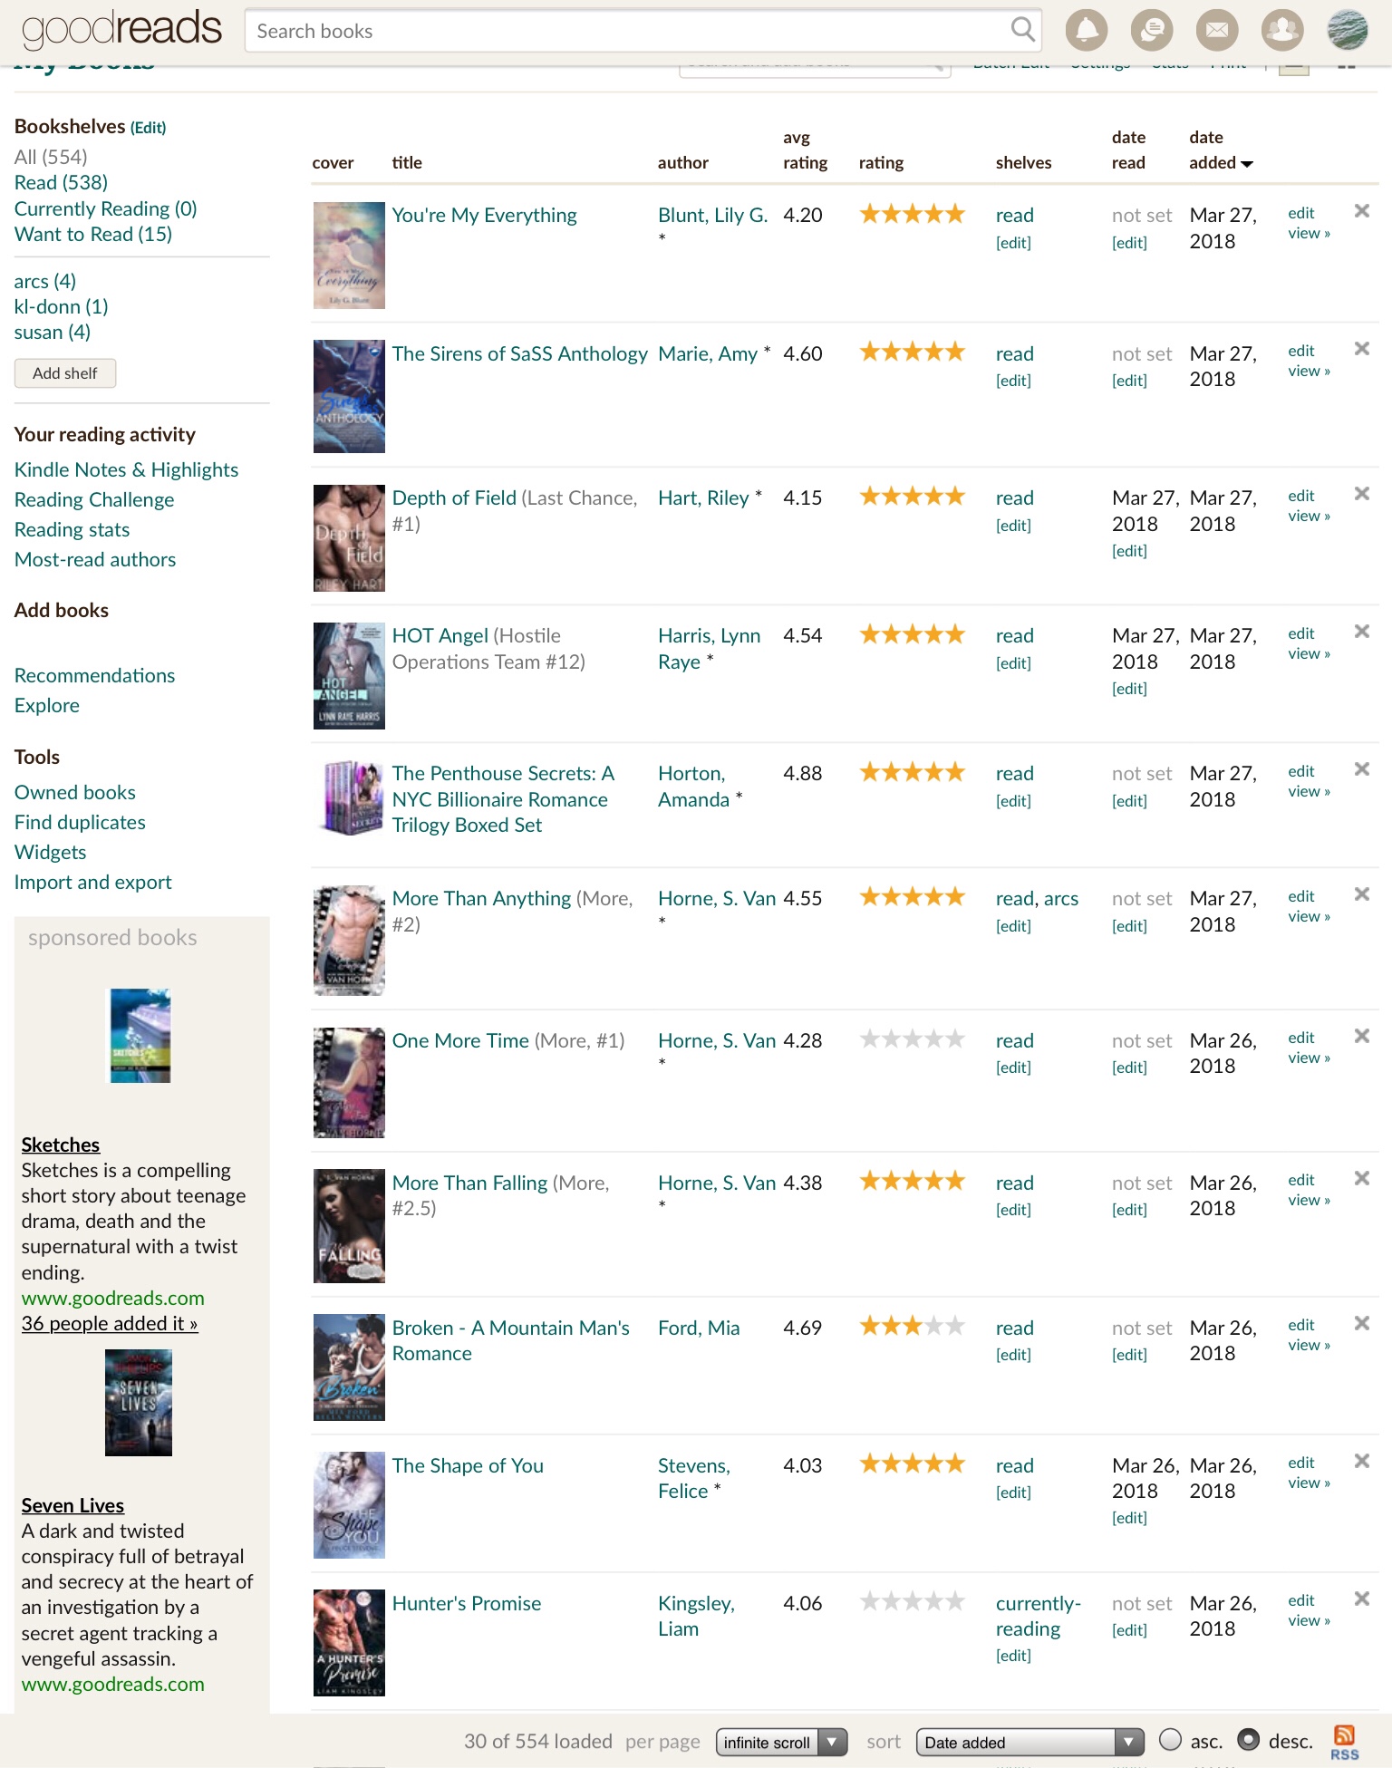
Task: Select the desc. sort radio button
Action: [1249, 1740]
